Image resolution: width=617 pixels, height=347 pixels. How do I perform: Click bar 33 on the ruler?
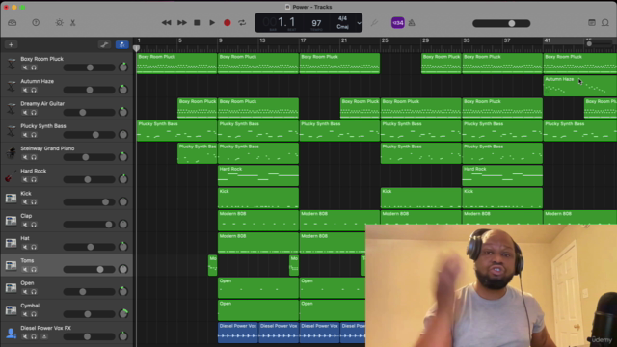(x=466, y=40)
